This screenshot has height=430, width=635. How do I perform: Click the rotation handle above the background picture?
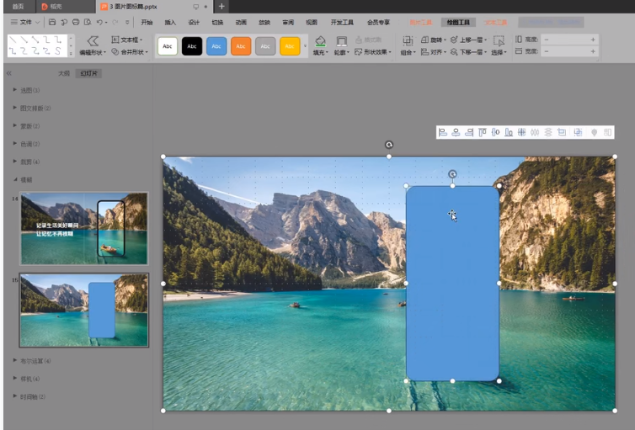point(389,145)
